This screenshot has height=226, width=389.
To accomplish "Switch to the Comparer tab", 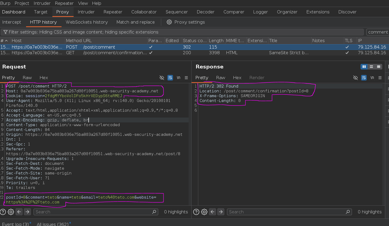I will click(234, 12).
